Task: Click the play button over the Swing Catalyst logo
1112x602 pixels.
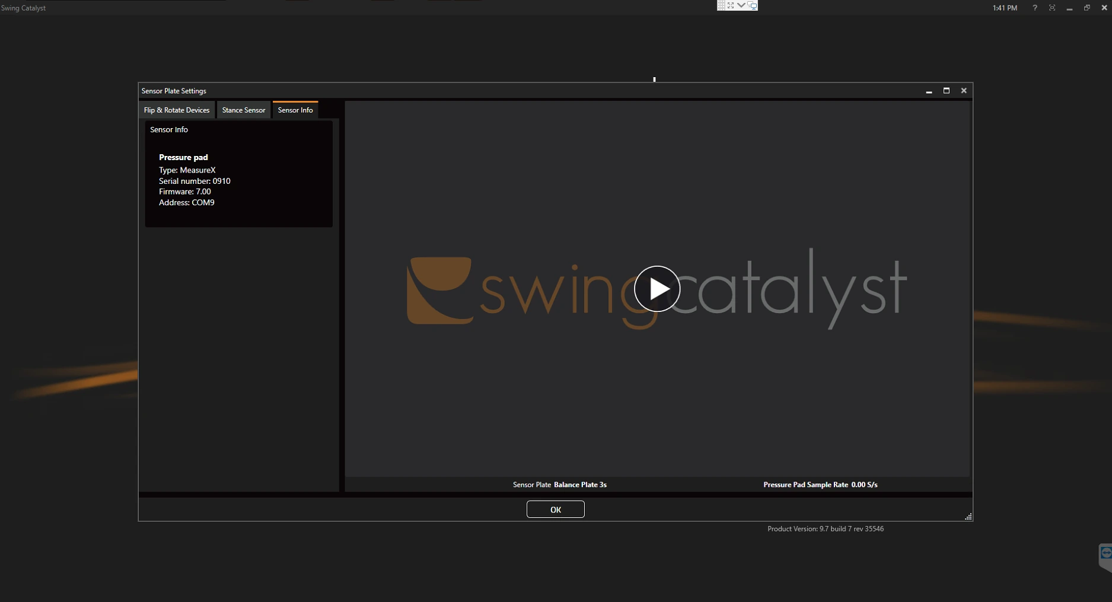Action: (x=657, y=289)
